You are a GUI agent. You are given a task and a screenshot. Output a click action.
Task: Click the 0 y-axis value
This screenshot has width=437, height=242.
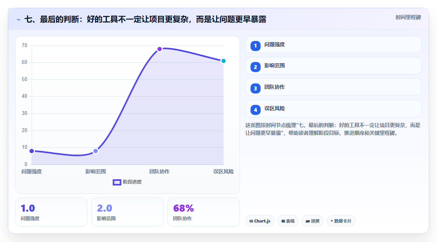26,164
